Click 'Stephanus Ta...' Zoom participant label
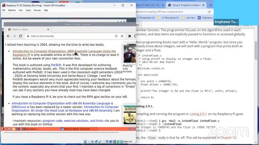 pos(226,22)
